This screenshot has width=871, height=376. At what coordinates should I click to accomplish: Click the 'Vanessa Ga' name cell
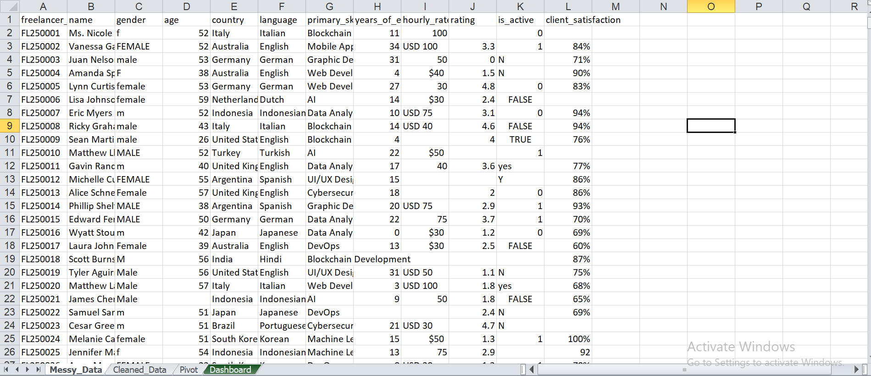(x=91, y=46)
